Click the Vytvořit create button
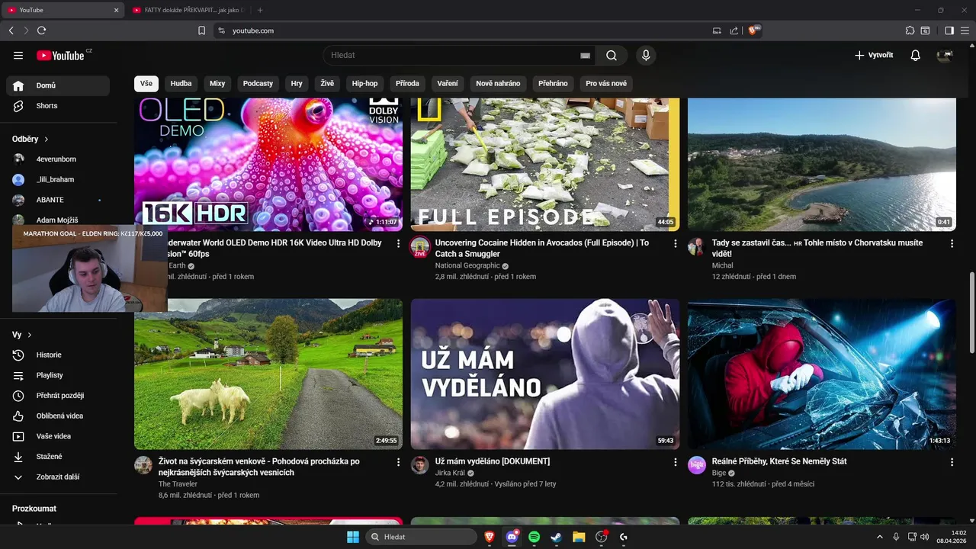 (873, 55)
